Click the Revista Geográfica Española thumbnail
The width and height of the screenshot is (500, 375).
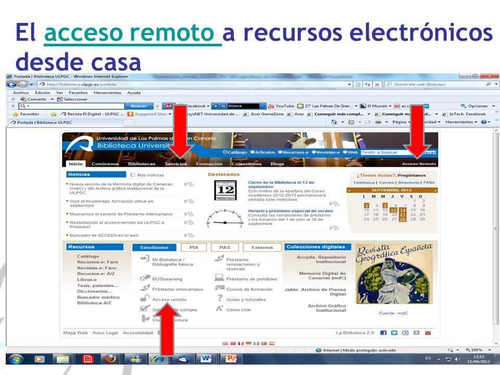click(x=394, y=274)
